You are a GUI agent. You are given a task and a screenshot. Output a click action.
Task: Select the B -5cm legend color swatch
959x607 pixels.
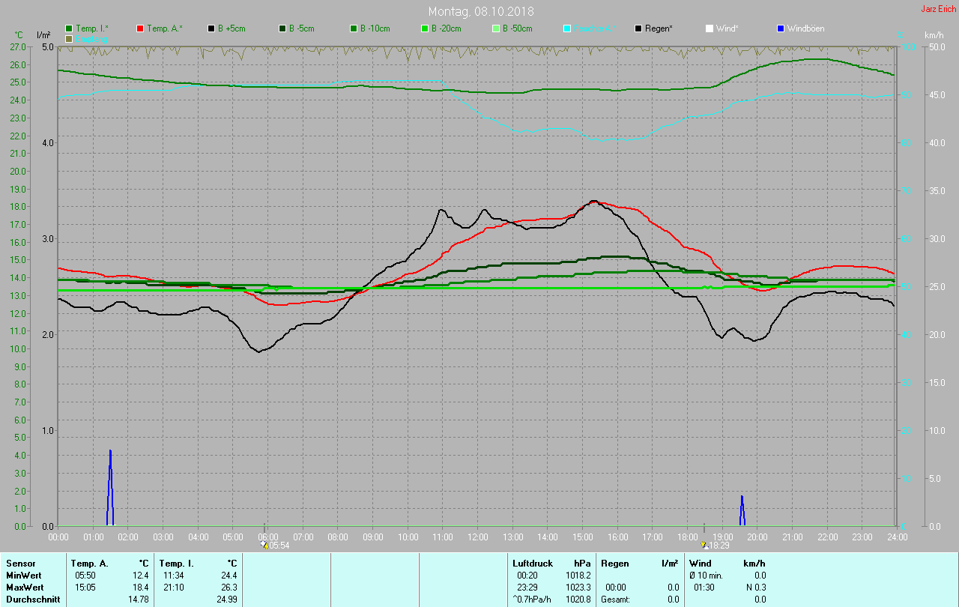[x=282, y=28]
